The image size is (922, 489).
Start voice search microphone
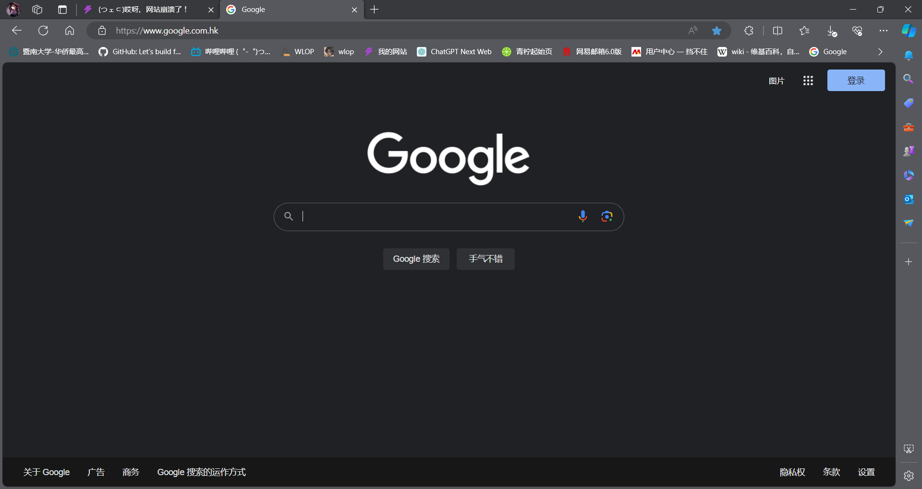[x=583, y=217]
